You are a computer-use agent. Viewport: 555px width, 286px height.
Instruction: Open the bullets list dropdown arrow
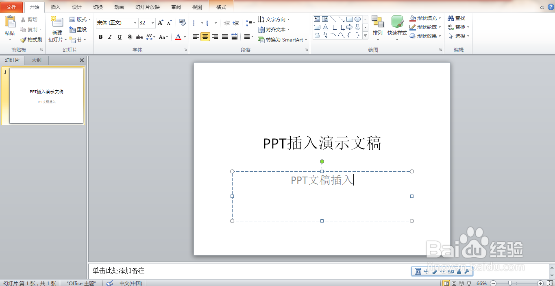[x=202, y=23]
